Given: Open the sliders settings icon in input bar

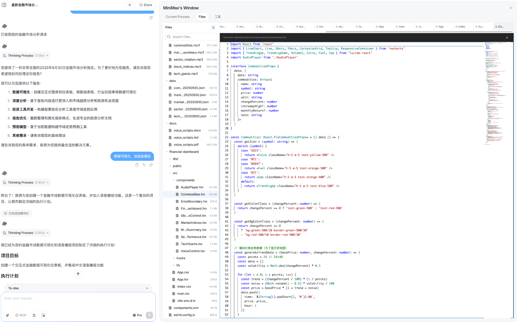Looking at the screenshot, I should [34, 315].
